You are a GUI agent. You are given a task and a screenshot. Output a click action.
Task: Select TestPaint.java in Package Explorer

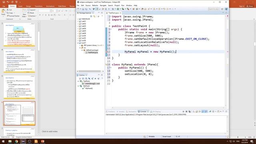click(92, 52)
